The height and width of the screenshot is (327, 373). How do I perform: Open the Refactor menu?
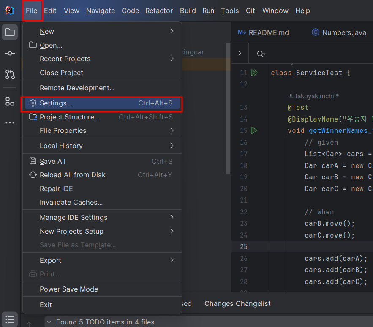click(159, 11)
